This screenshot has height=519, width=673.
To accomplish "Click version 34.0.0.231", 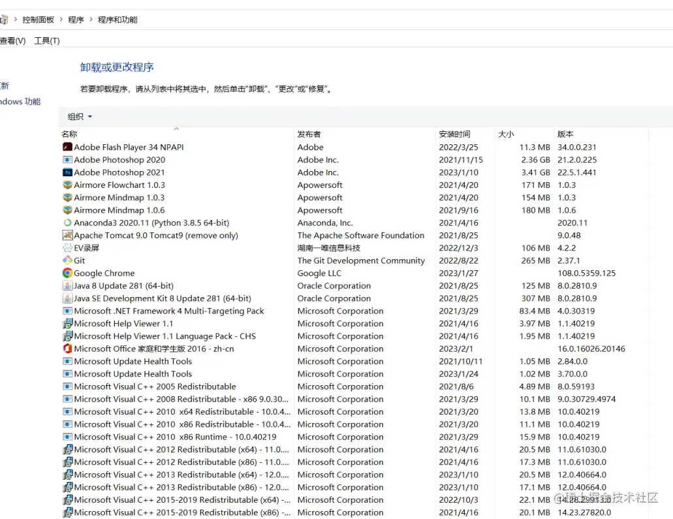I will pyautogui.click(x=577, y=147).
